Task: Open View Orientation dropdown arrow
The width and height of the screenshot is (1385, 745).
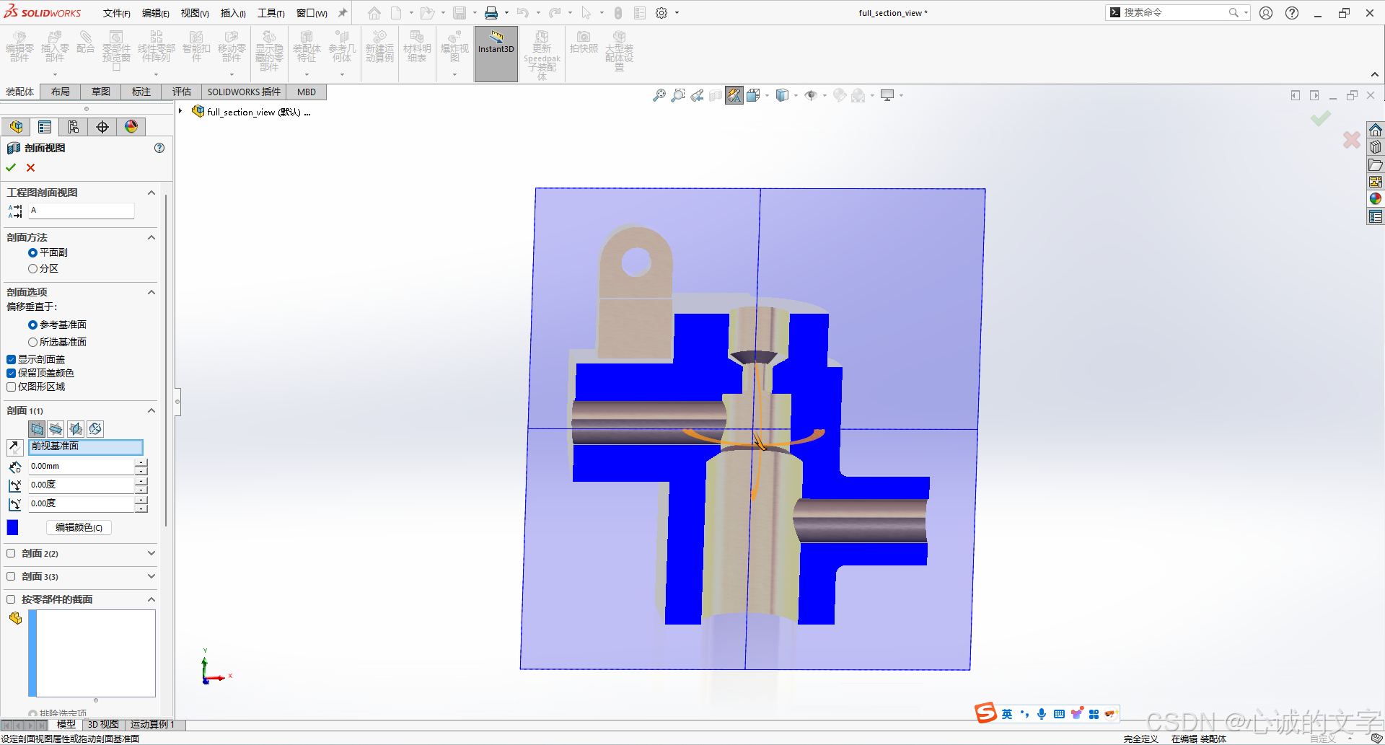Action: tap(767, 95)
